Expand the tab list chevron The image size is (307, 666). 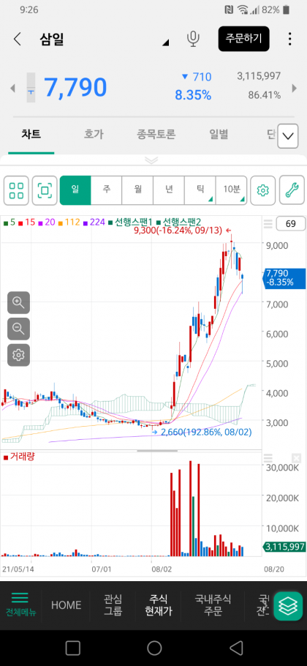coord(288,136)
